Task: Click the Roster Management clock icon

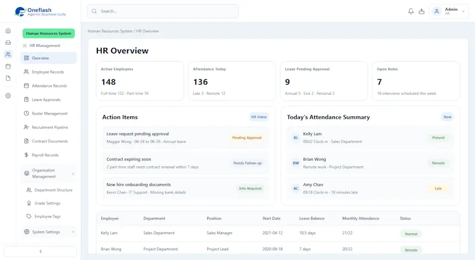Action: (26, 113)
